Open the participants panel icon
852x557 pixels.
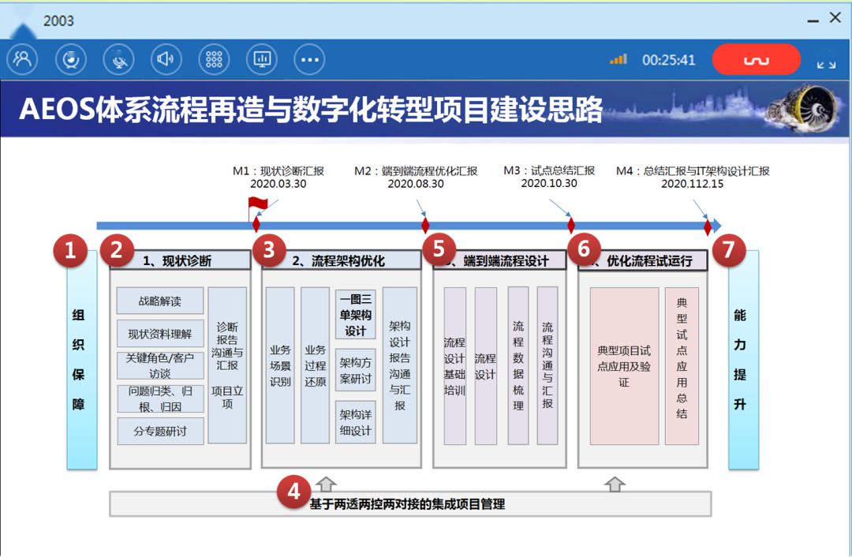point(22,58)
